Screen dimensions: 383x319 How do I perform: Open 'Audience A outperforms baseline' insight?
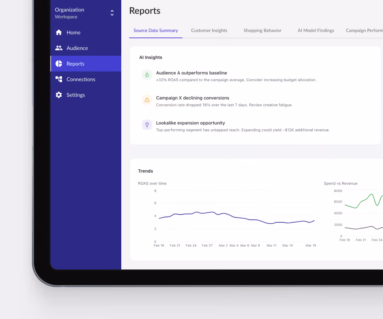coord(191,73)
